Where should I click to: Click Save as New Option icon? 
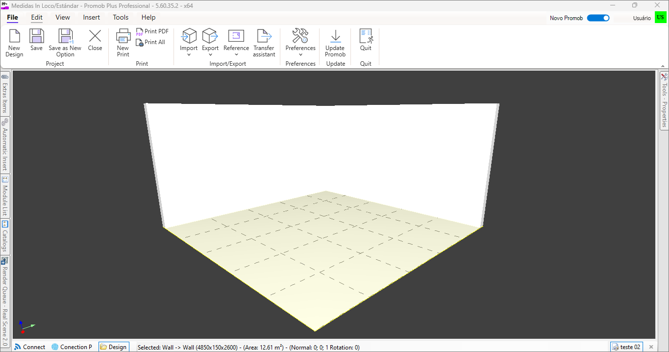65,37
